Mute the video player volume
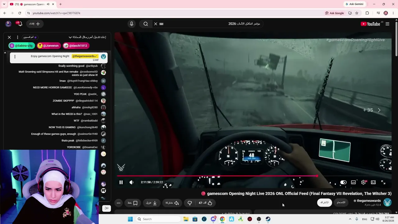The height and width of the screenshot is (224, 398). pyautogui.click(x=132, y=182)
